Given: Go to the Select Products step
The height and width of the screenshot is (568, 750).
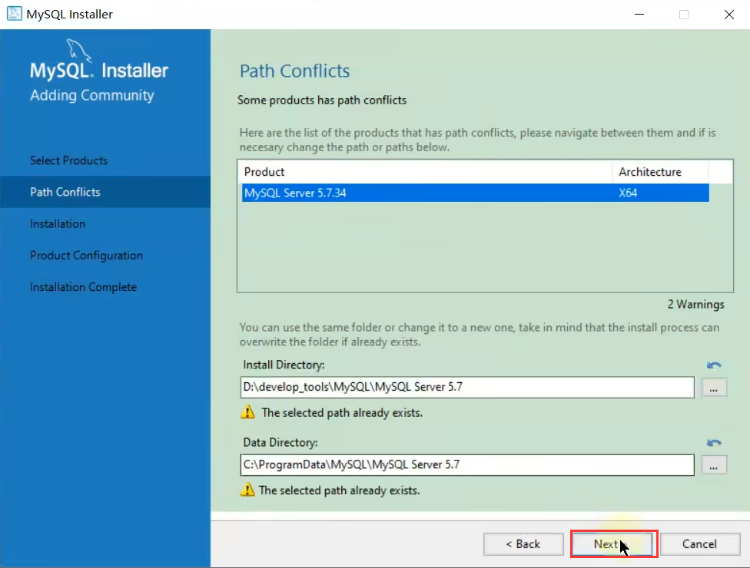Looking at the screenshot, I should [69, 160].
